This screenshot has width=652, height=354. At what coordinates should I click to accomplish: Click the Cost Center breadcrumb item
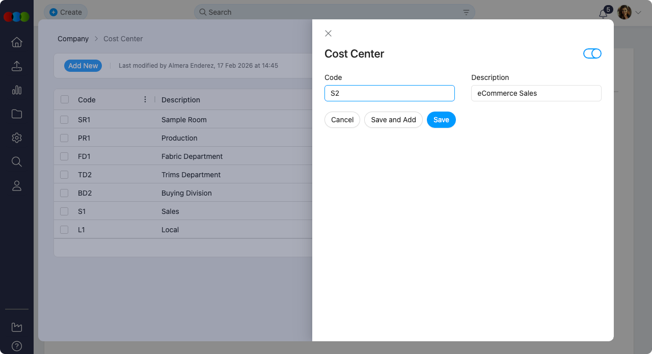pyautogui.click(x=123, y=39)
